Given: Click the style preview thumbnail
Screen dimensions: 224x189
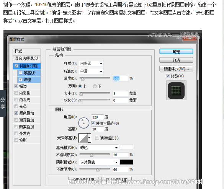Looking at the screenshot, I should [x=176, y=91].
